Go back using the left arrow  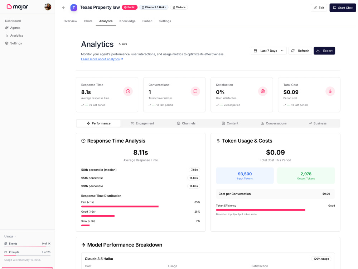coord(63,8)
